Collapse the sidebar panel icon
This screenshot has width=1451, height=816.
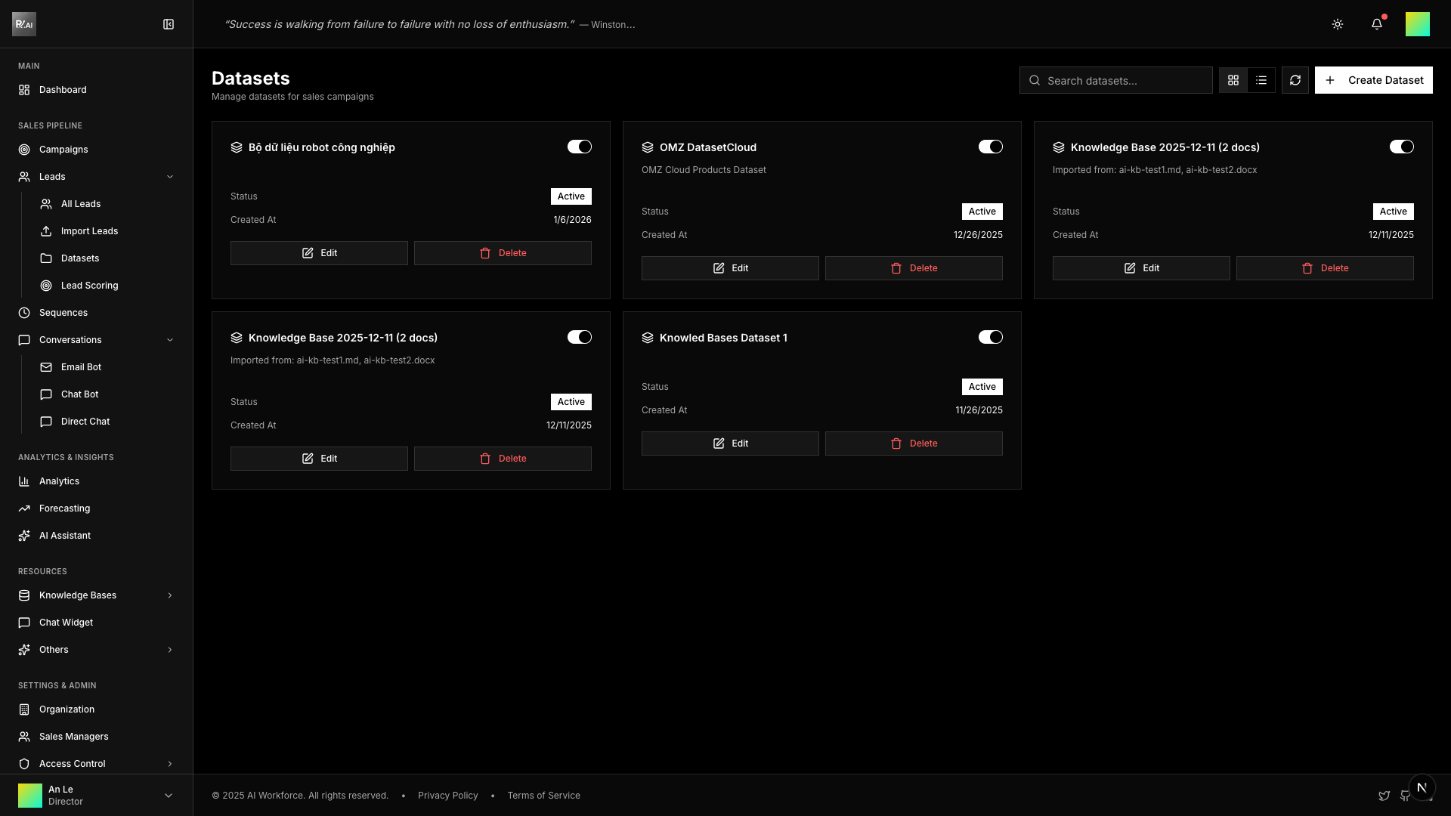click(x=169, y=24)
